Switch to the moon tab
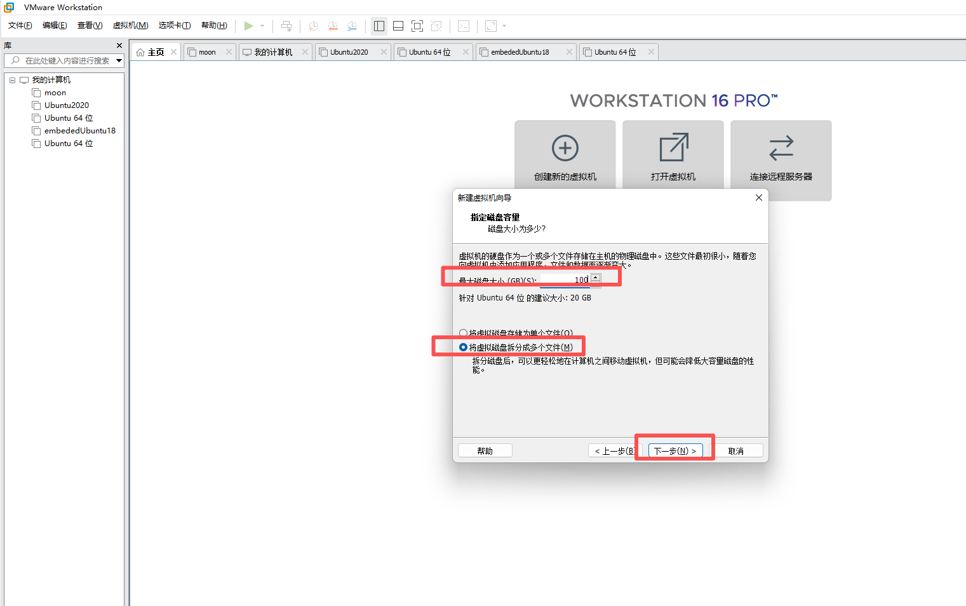The image size is (966, 606). pyautogui.click(x=207, y=52)
